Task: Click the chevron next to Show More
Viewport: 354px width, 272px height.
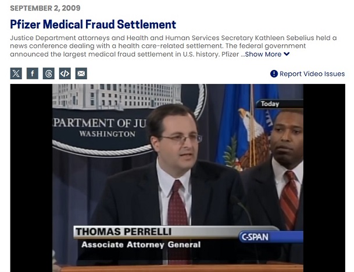Action: tap(287, 54)
